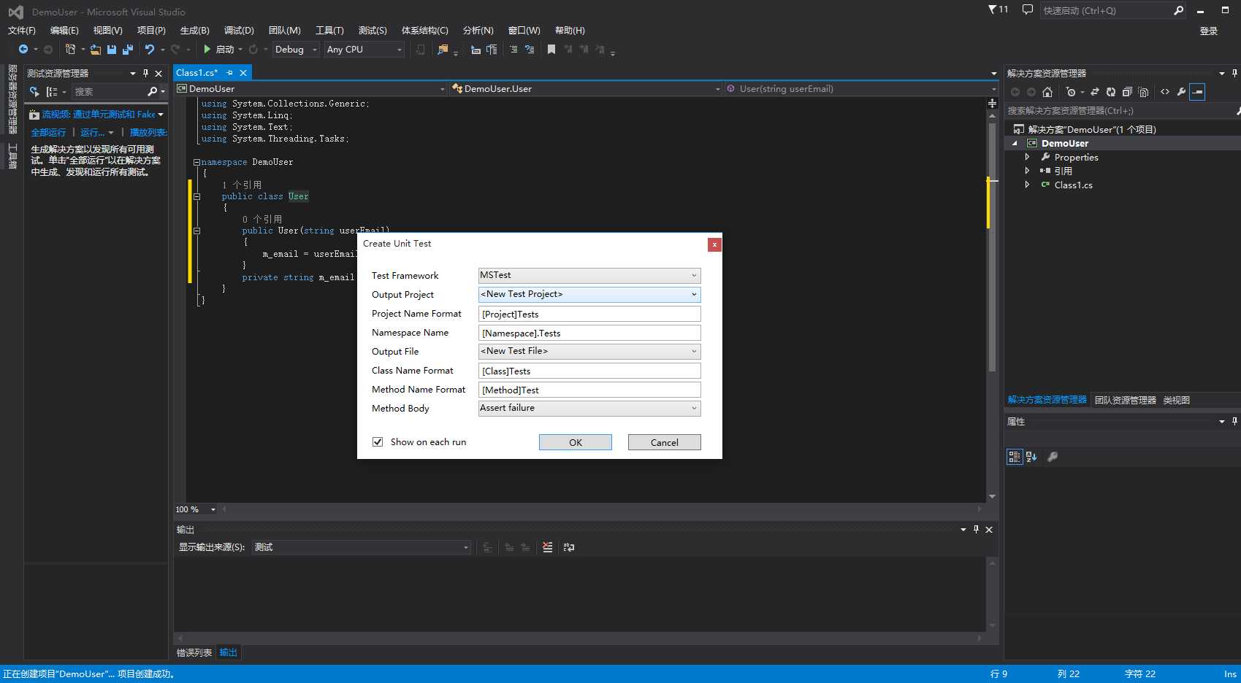Open the 测试(S) menu
Screen dimensions: 1241x683
click(x=373, y=30)
